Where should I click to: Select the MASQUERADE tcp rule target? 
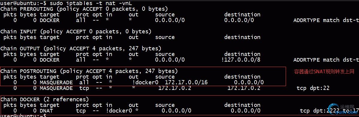(56, 88)
